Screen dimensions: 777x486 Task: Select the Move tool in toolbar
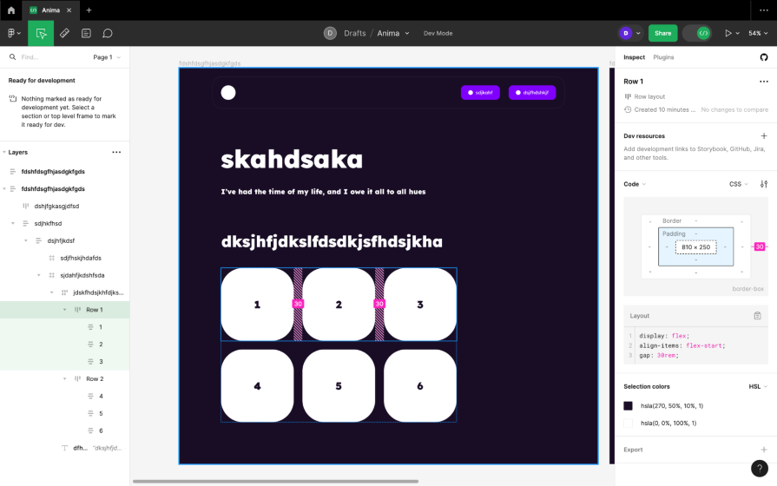[x=41, y=33]
